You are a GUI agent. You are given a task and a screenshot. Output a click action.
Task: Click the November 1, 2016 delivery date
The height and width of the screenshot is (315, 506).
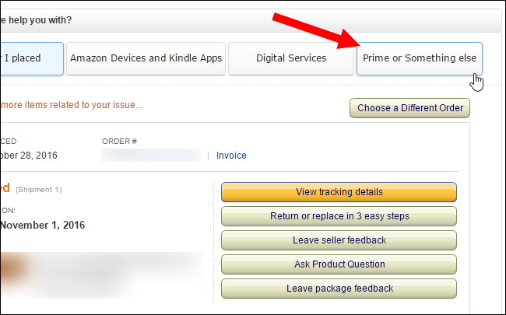pos(43,225)
